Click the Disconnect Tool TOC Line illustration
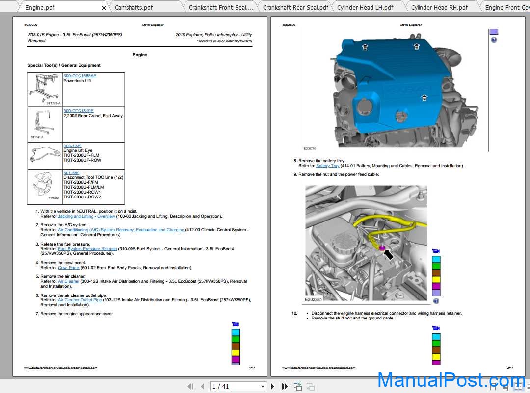Screen dimensions: 530x393 pos(45,187)
